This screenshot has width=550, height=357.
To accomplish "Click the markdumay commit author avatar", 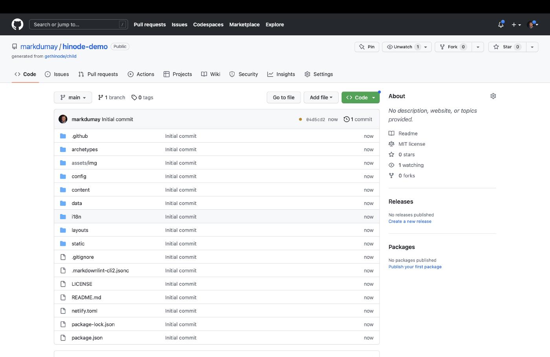I will click(x=63, y=119).
